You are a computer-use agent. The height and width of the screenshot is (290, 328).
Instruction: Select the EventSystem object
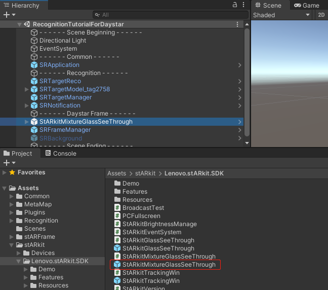coord(58,49)
